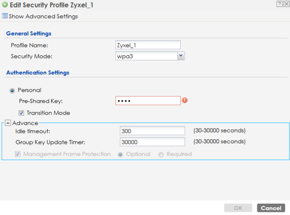This screenshot has height=215, width=290.
Task: Collapse the Advance section arrow
Action: 8,123
